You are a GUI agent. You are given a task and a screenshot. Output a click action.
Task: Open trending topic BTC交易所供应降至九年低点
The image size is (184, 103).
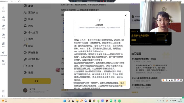coord(146,78)
